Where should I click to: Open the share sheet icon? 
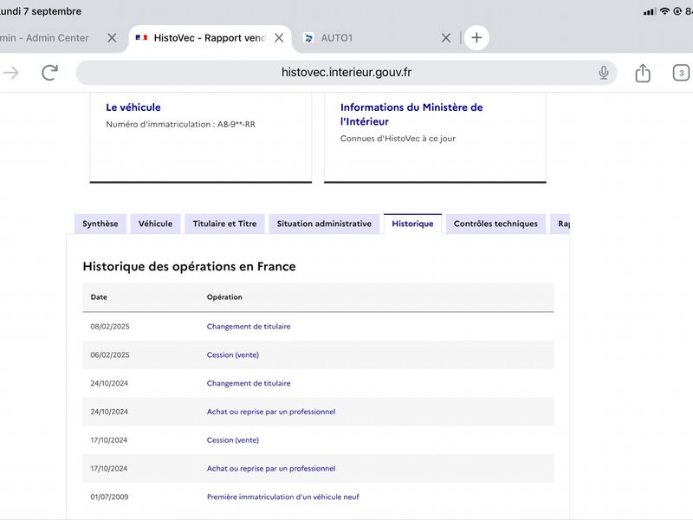pos(643,73)
